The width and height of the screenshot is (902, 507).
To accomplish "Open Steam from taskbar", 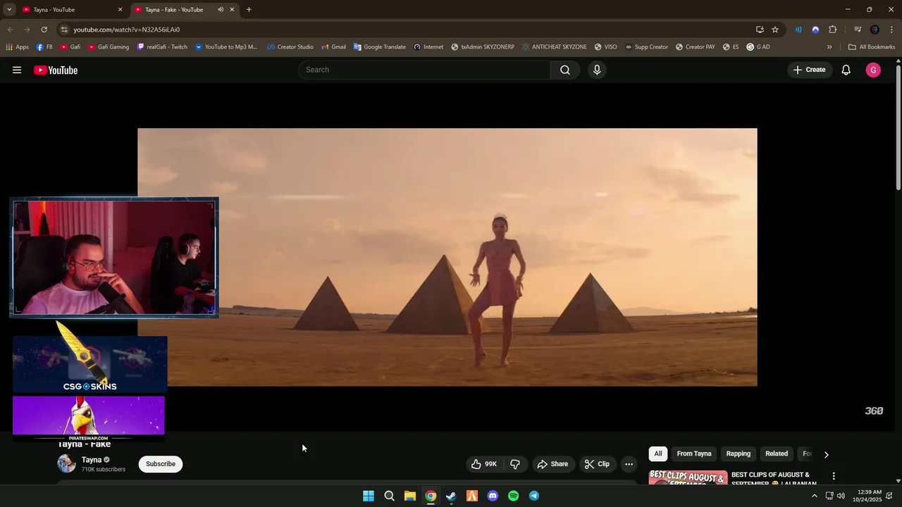I will 451,496.
